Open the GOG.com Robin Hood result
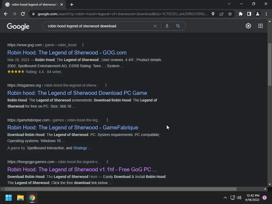Image resolution: width=272 pixels, height=204 pixels. click(x=67, y=53)
